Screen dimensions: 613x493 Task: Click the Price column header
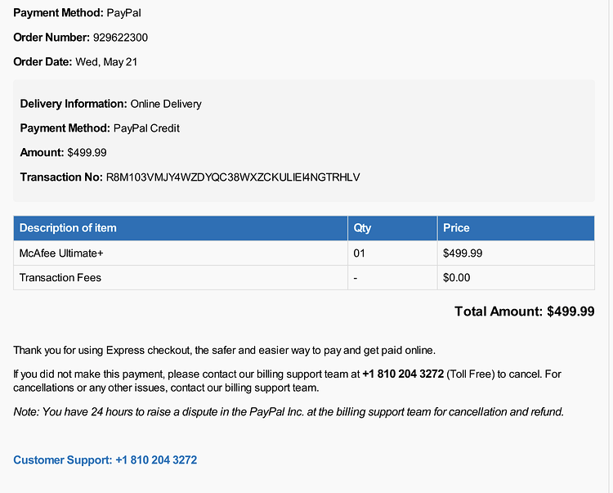pyautogui.click(x=516, y=228)
